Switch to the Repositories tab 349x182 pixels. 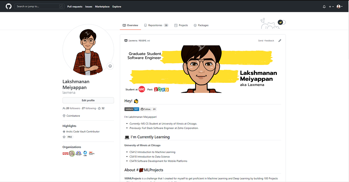[156, 25]
